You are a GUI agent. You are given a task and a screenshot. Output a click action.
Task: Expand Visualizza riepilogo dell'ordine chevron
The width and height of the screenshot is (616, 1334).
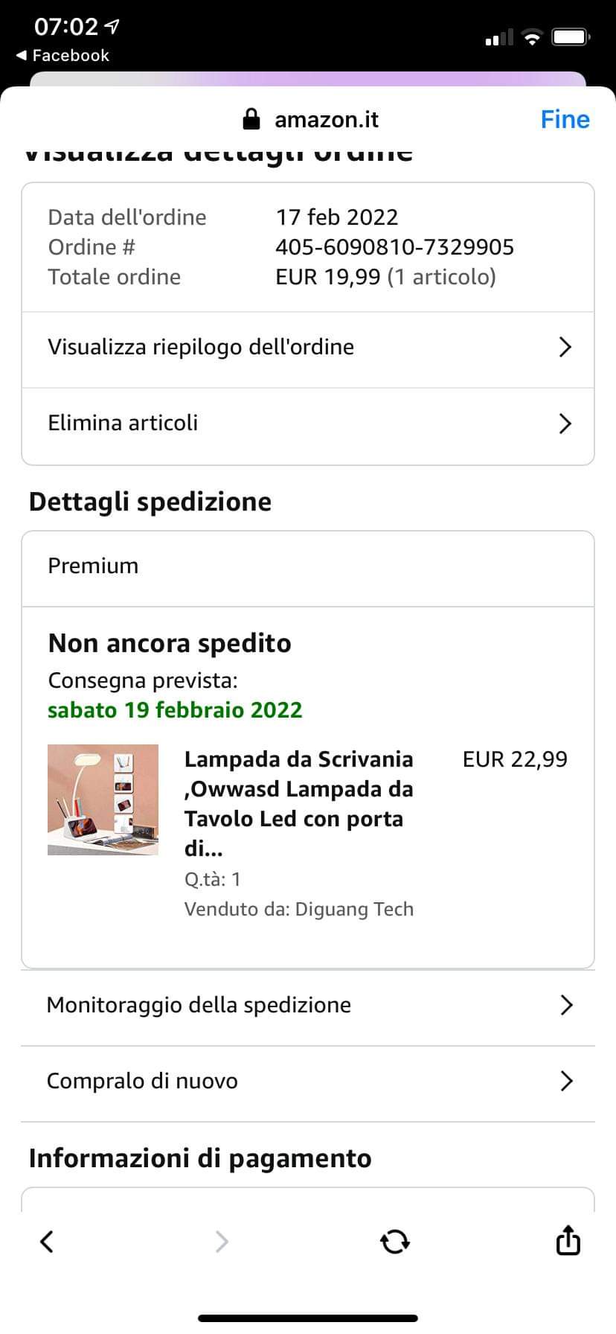click(565, 347)
